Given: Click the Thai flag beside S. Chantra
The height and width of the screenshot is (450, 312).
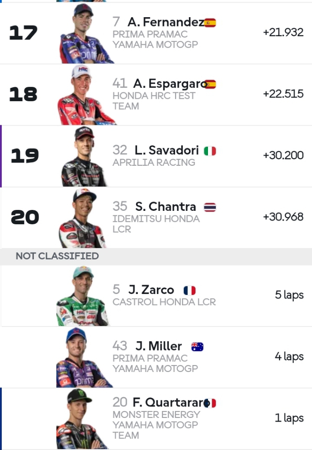Looking at the screenshot, I should pos(210,207).
